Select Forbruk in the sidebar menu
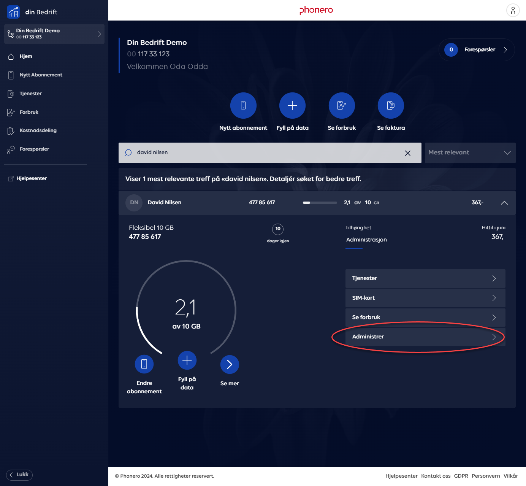The height and width of the screenshot is (486, 526). [x=29, y=112]
